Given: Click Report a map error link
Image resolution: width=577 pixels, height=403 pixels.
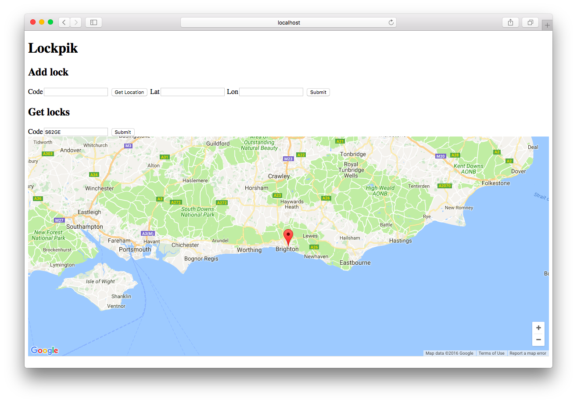Looking at the screenshot, I should (528, 353).
